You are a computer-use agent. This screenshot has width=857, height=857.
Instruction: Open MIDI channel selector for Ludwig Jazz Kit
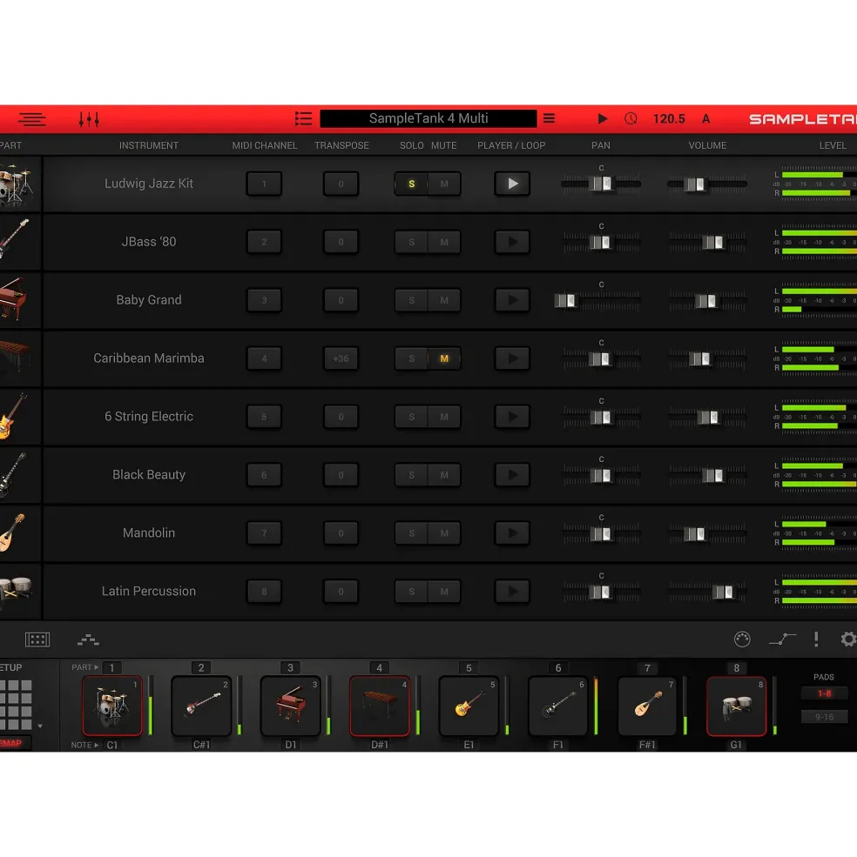[264, 184]
